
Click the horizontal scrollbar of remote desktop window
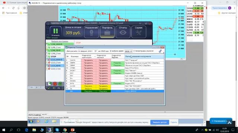115,125
